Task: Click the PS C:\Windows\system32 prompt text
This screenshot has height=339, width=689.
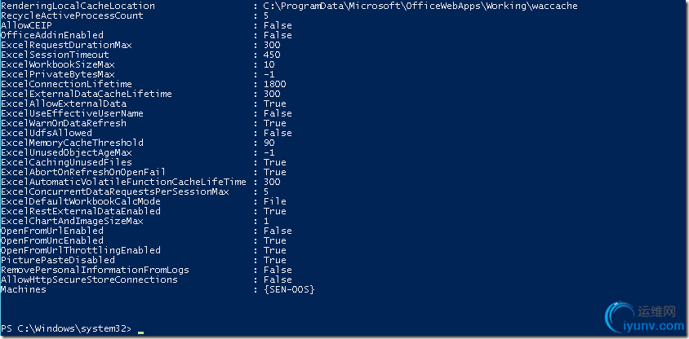Action: pyautogui.click(x=66, y=328)
